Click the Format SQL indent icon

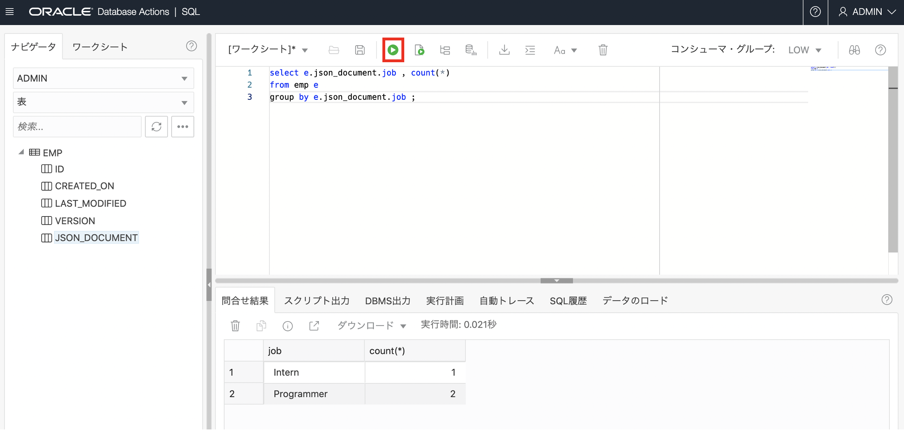click(530, 50)
